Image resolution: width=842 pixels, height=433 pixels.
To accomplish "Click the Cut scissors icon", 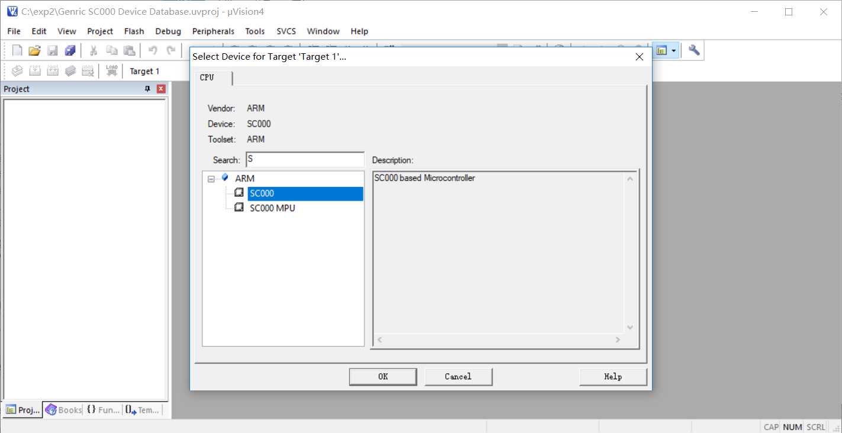I will tap(93, 50).
